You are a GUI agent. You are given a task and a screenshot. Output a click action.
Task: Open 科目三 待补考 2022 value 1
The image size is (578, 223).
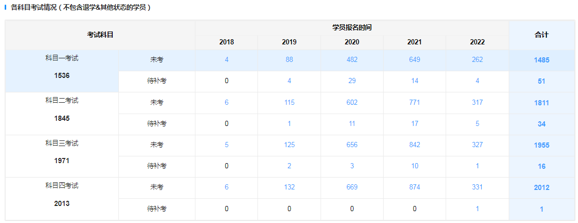(477, 166)
